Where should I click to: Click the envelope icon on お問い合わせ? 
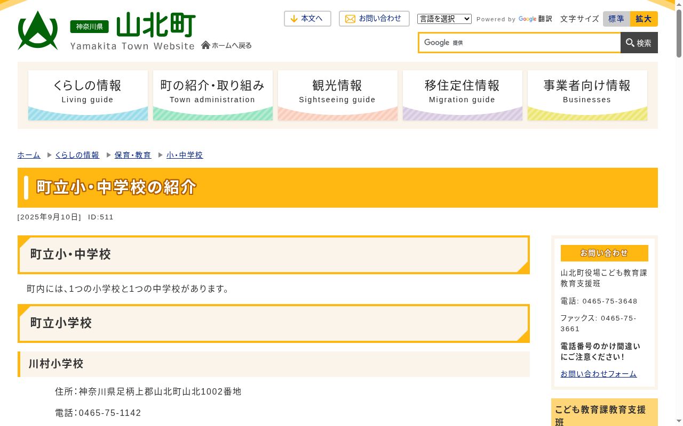point(350,19)
